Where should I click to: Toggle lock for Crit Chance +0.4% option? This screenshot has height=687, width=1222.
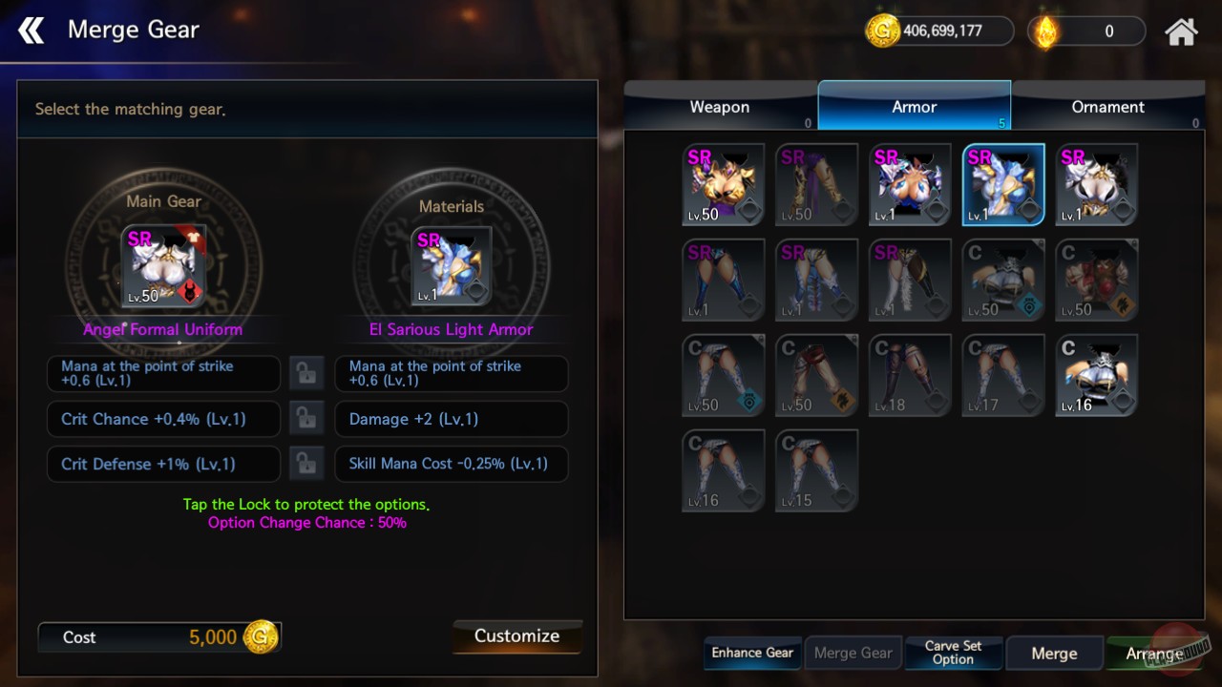306,419
